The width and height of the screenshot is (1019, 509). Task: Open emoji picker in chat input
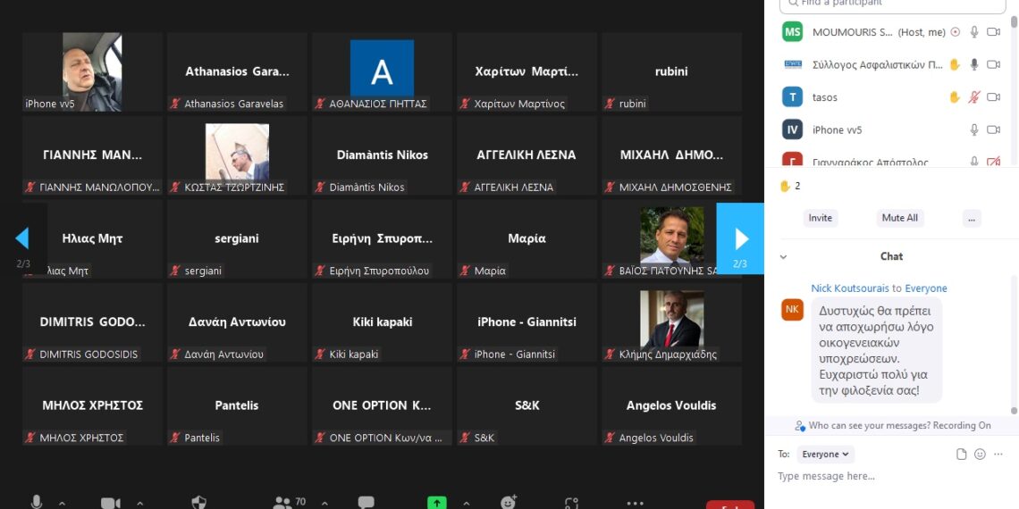[x=980, y=454]
